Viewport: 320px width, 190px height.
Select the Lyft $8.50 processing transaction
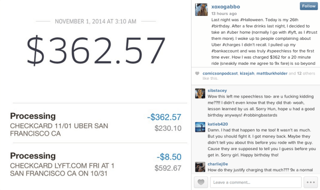tap(95, 164)
